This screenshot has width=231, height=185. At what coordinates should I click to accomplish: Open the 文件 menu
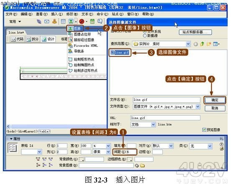(x=11, y=14)
